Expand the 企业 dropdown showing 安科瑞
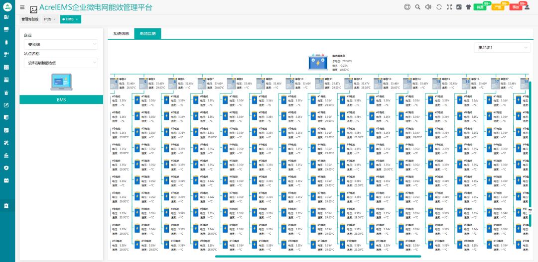This screenshot has width=538, height=262. click(x=61, y=45)
